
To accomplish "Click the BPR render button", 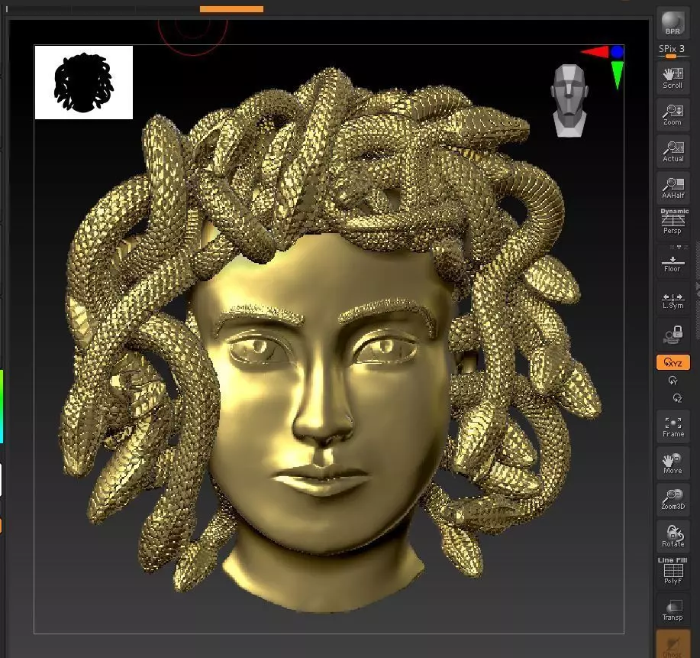I will 673,23.
